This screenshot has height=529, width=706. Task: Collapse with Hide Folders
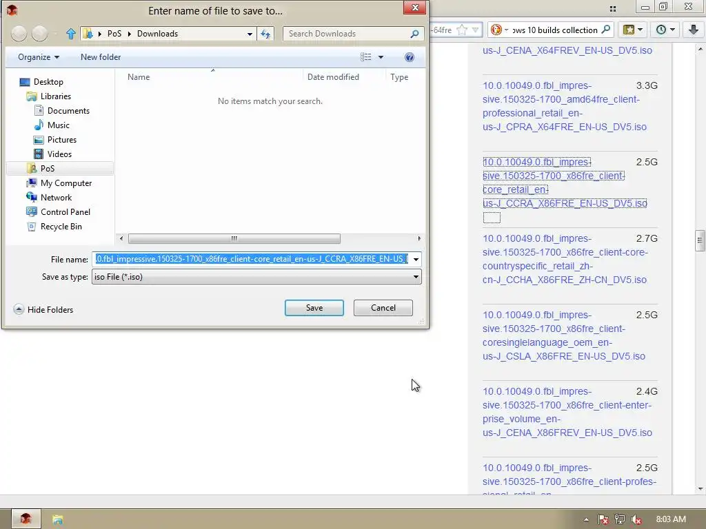tap(43, 309)
